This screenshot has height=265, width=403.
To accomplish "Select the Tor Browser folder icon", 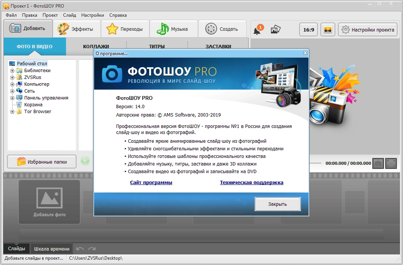I will [19, 112].
